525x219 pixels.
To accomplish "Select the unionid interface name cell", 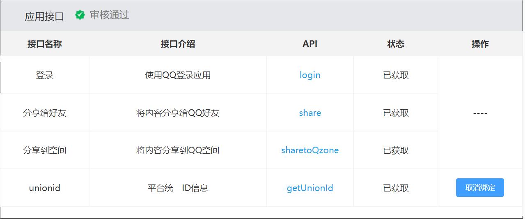I will click(x=45, y=188).
